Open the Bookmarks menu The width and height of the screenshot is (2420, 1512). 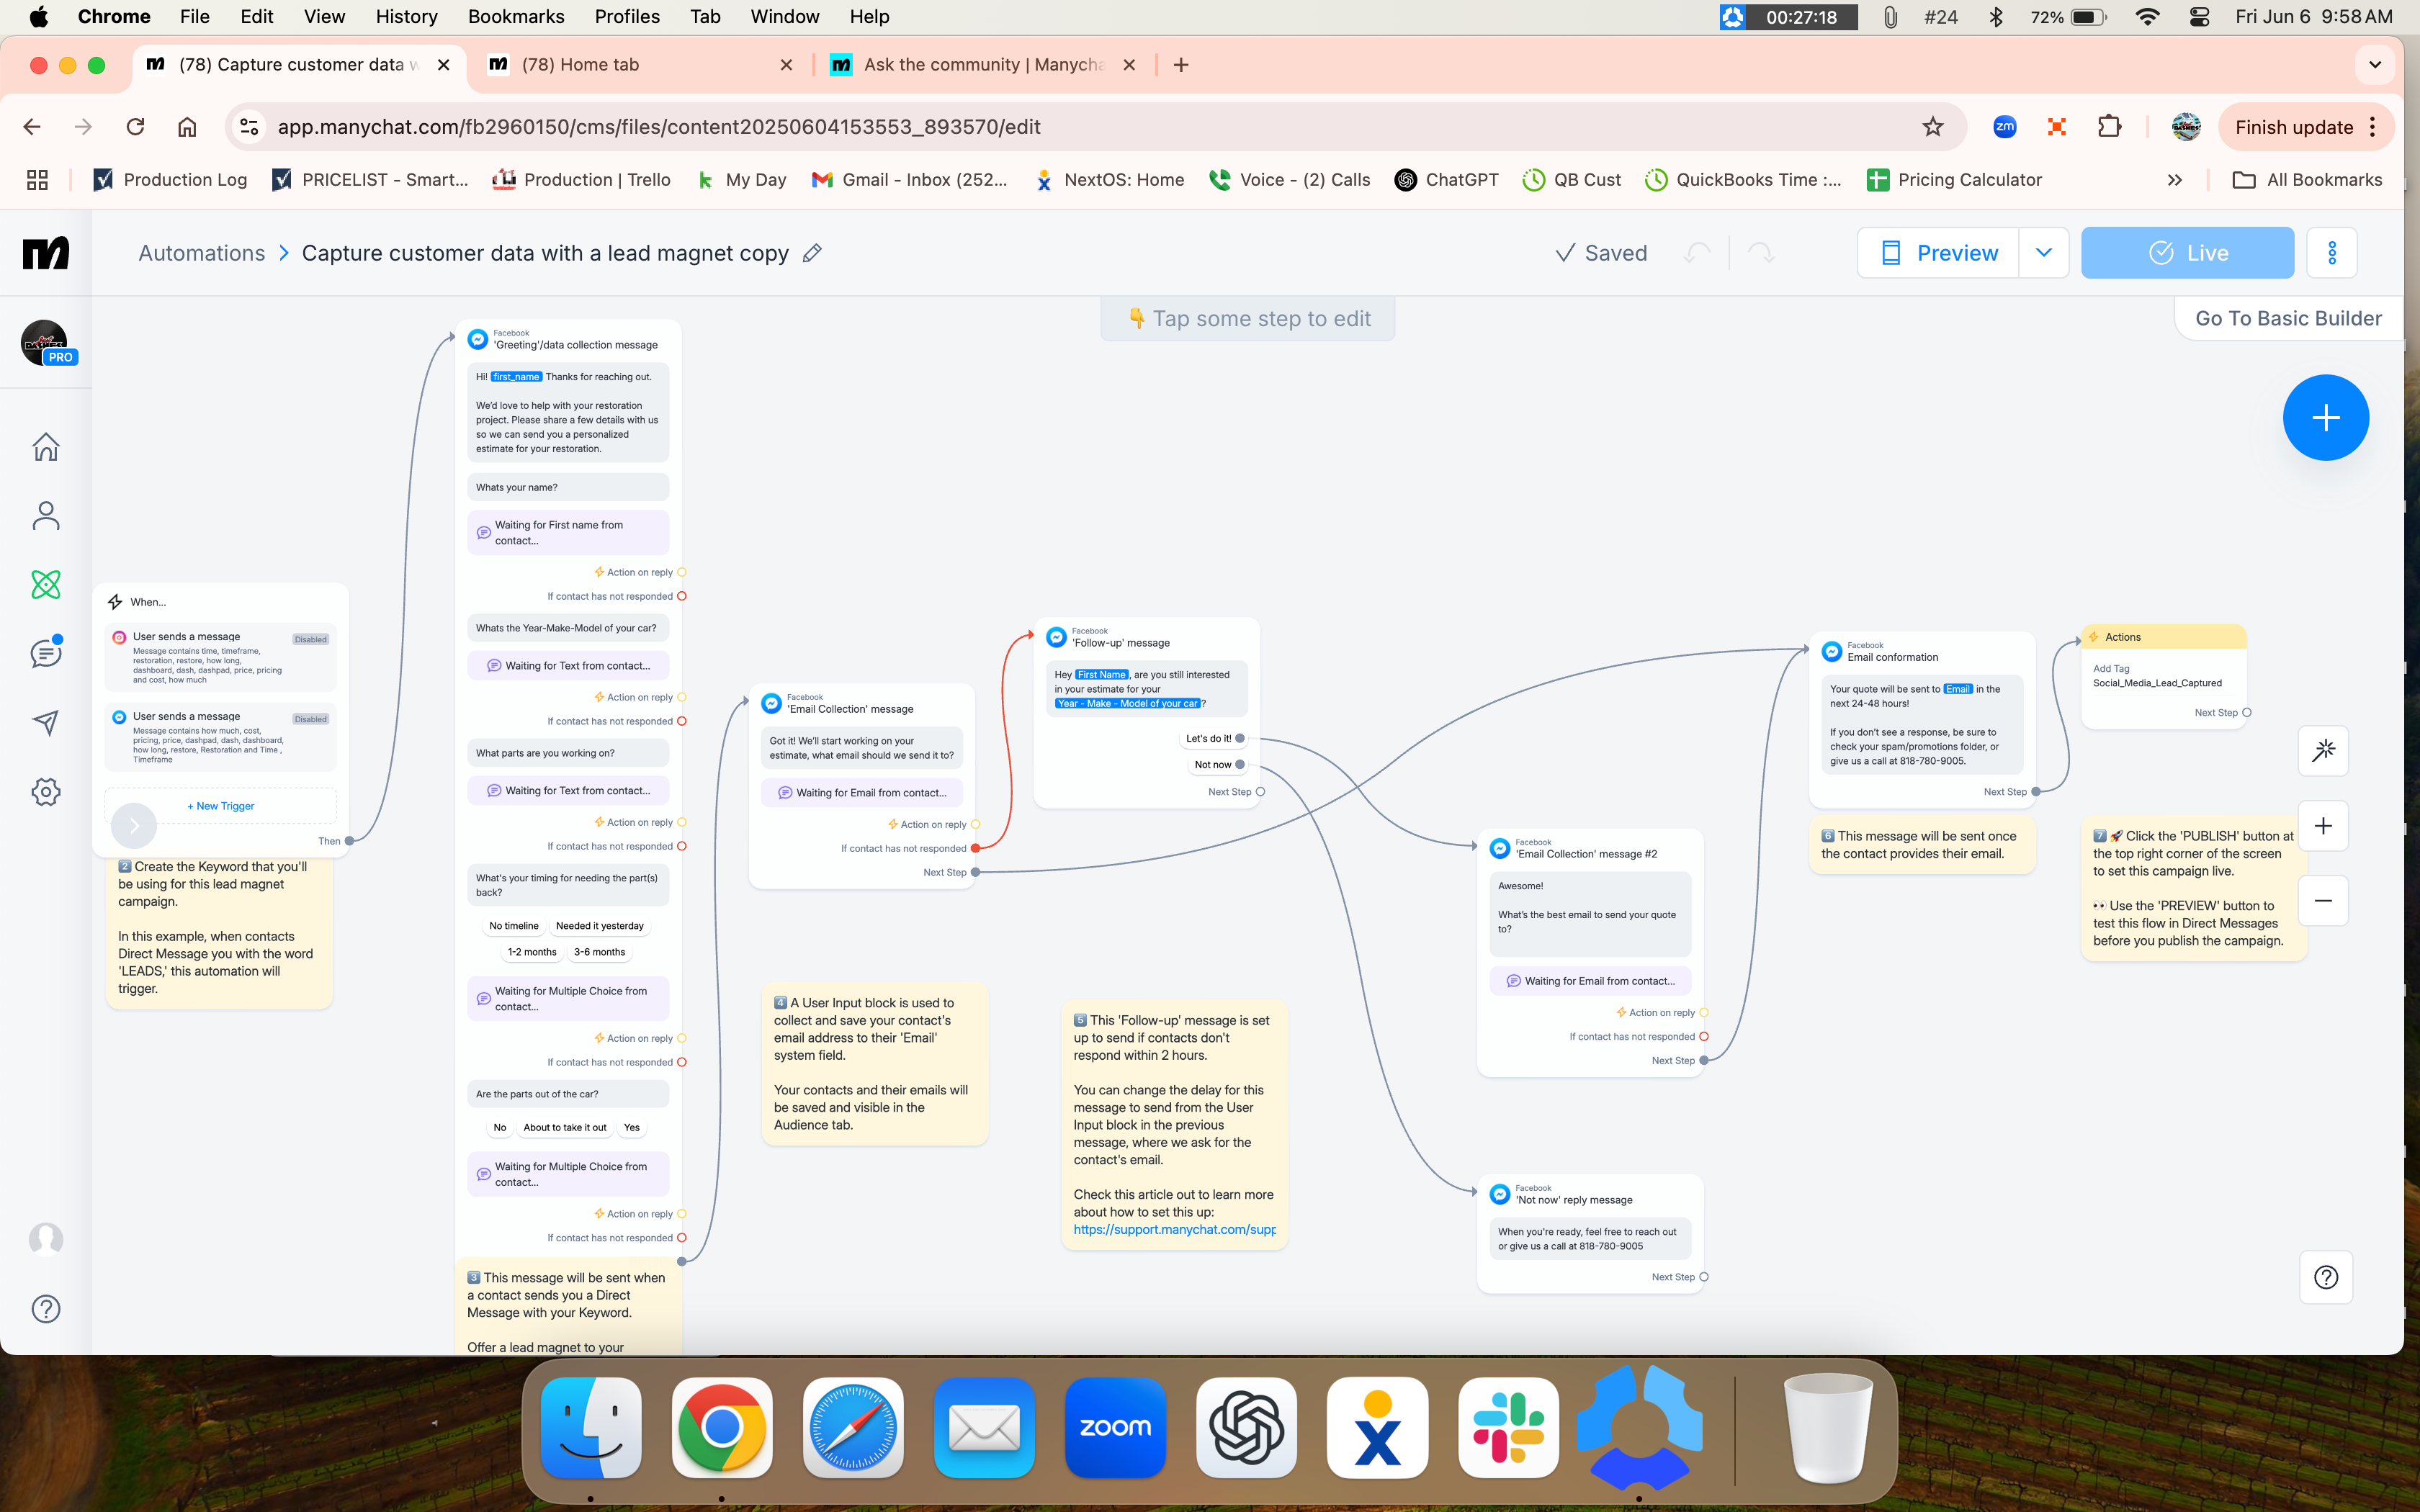(x=516, y=17)
